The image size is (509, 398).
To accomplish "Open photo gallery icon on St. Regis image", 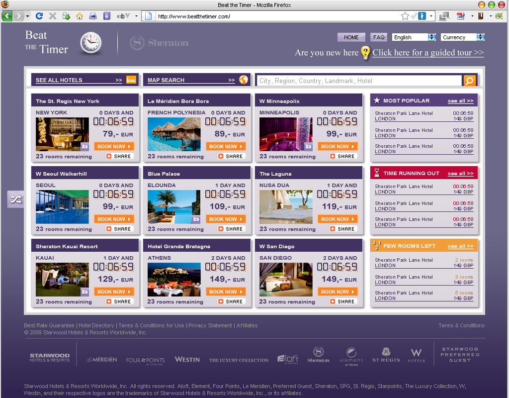I will (x=85, y=147).
